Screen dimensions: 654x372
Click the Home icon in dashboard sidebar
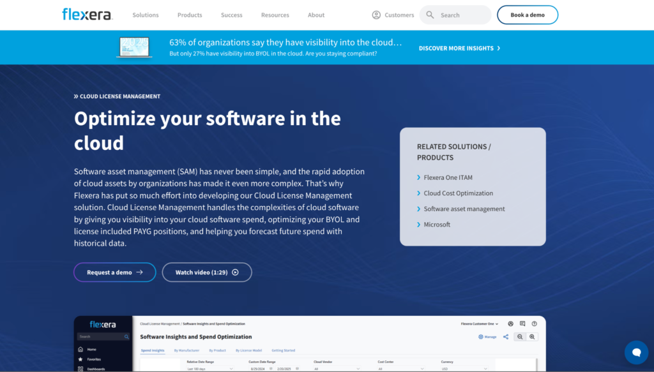pyautogui.click(x=80, y=349)
